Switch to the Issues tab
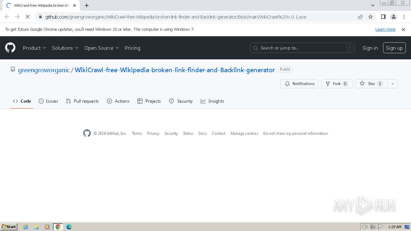The height and width of the screenshot is (231, 411). click(48, 101)
